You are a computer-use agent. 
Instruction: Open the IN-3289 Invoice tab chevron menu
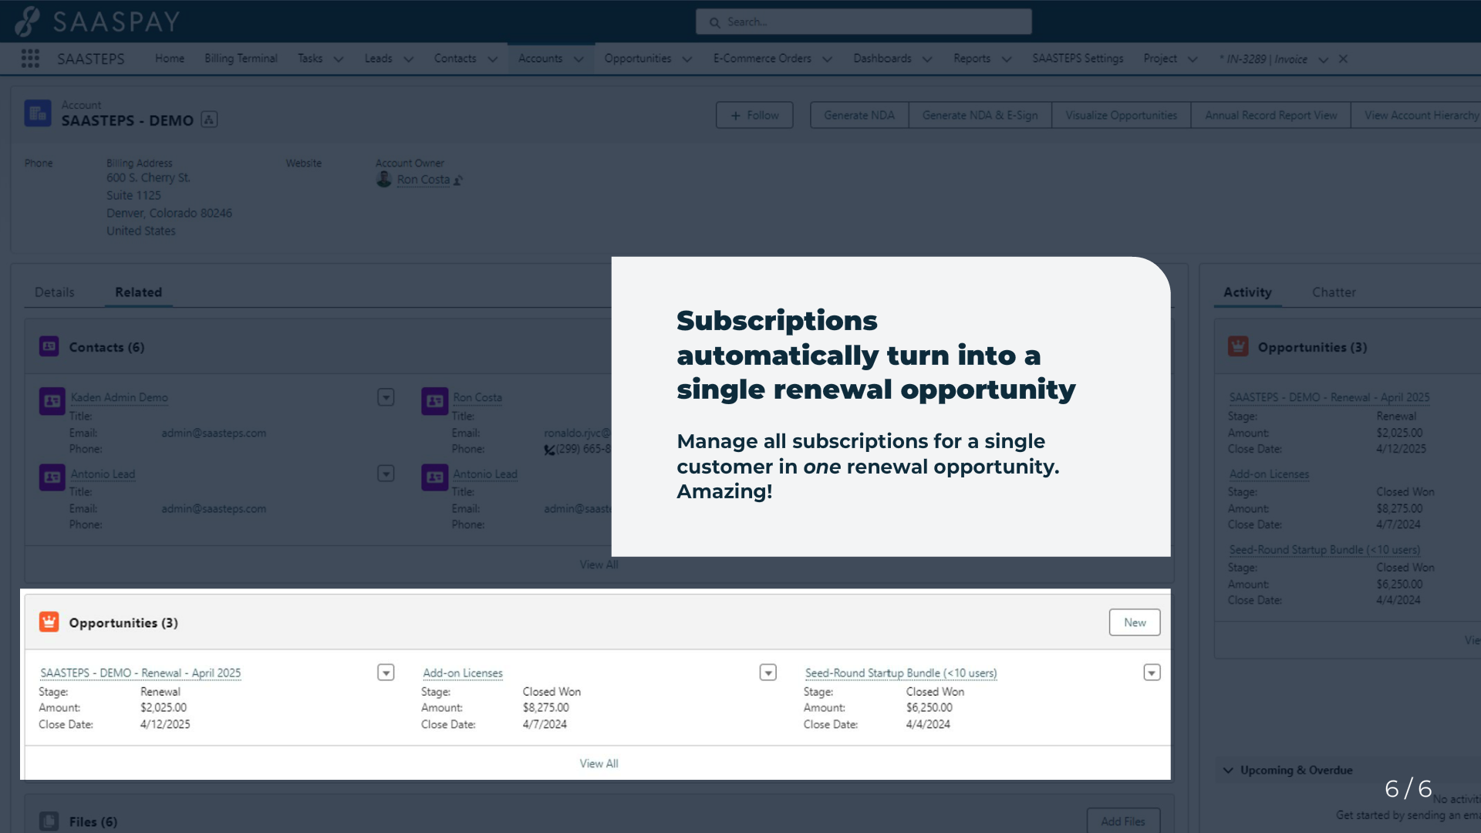tap(1324, 59)
